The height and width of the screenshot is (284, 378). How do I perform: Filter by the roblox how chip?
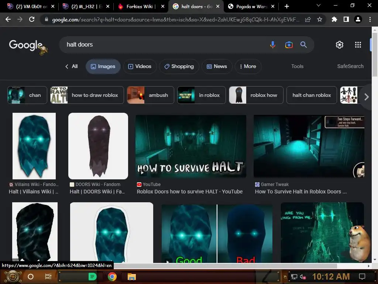(256, 95)
